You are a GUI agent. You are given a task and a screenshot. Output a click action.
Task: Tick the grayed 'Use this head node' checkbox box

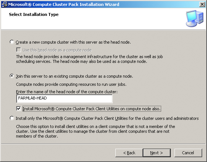click(x=18, y=50)
